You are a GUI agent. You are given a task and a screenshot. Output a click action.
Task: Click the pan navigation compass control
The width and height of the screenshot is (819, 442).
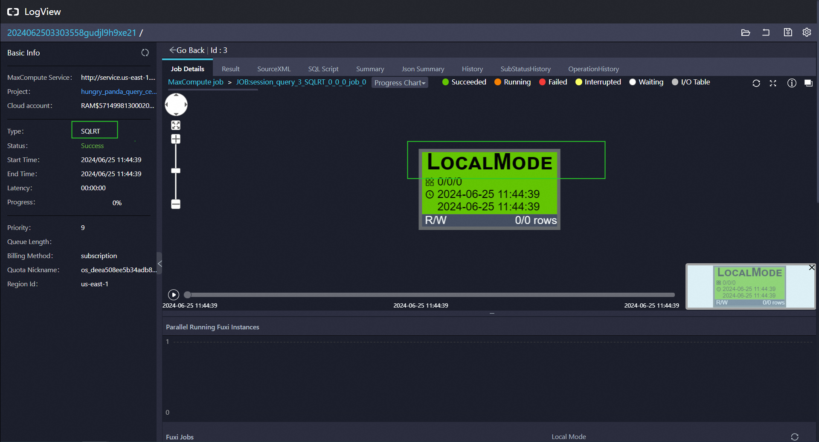point(176,105)
